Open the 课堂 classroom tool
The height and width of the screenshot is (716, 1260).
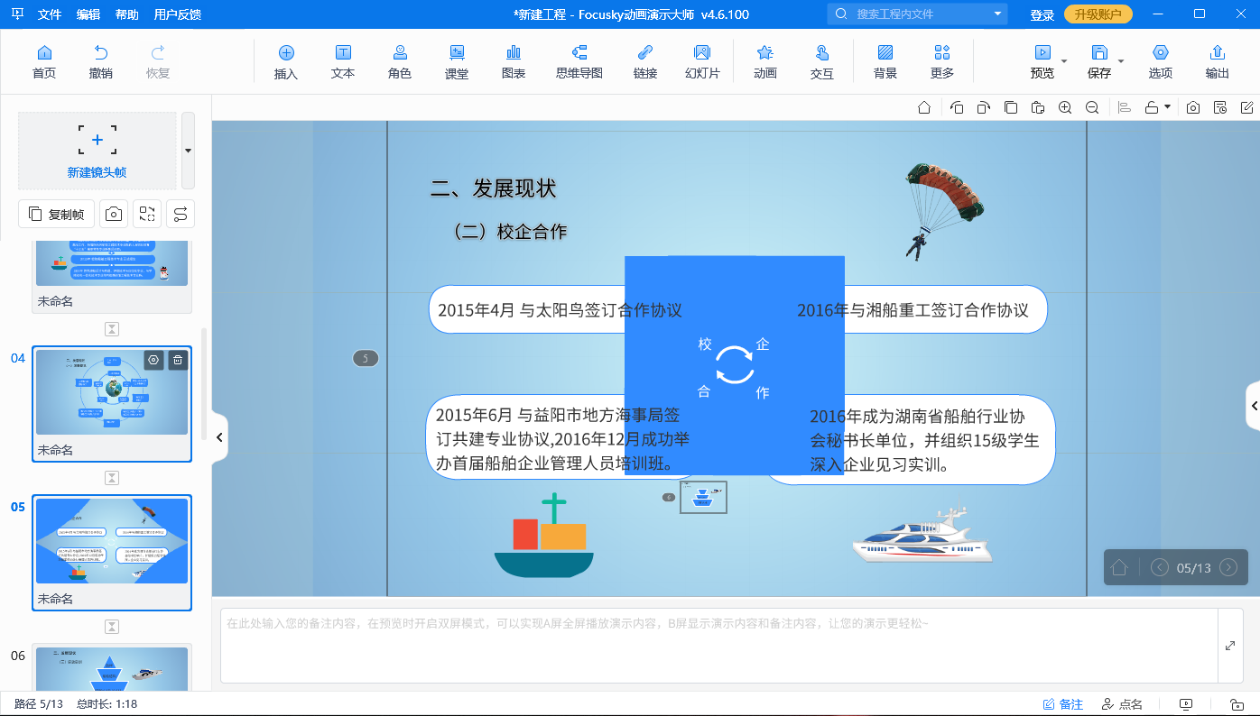[457, 61]
